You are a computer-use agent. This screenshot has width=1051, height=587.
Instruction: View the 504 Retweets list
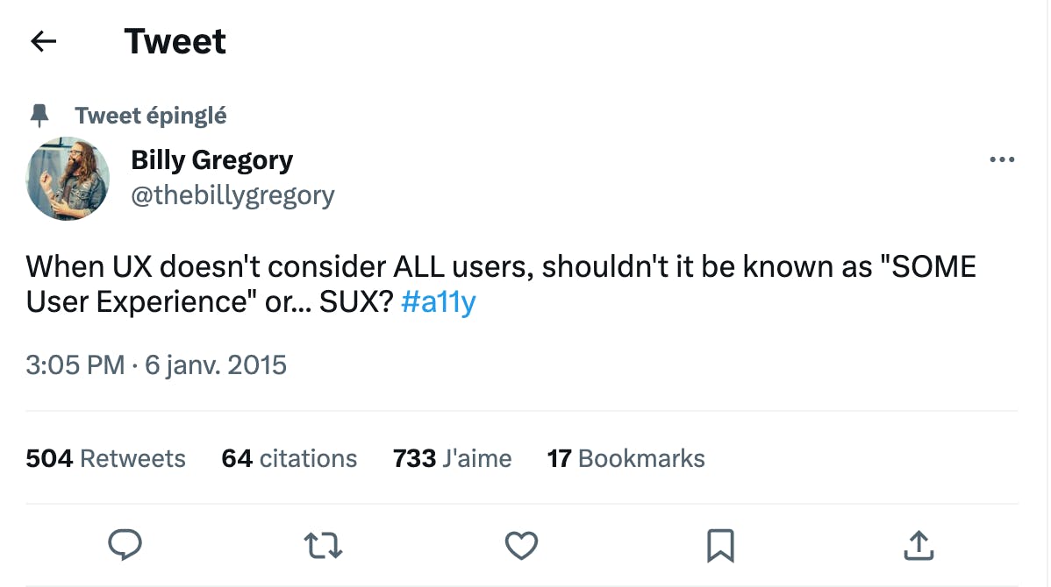pos(105,458)
